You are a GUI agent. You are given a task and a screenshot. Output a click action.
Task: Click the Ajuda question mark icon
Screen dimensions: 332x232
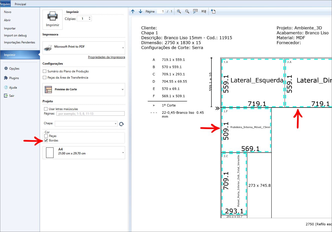[6, 87]
